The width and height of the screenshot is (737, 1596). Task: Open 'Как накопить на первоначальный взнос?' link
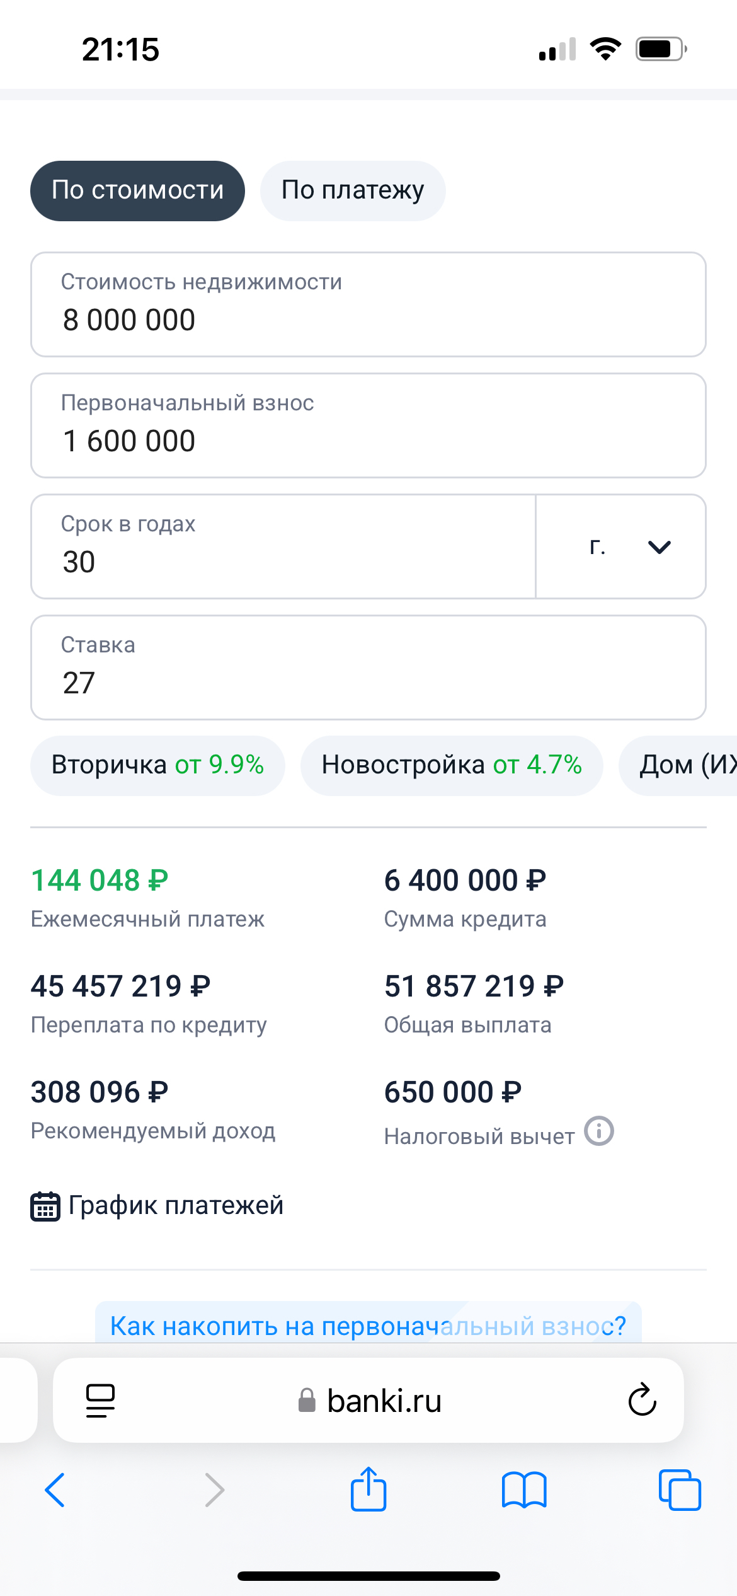tap(368, 1326)
